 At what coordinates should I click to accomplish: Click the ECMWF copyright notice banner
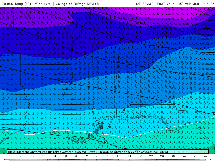pyautogui.click(x=108, y=152)
